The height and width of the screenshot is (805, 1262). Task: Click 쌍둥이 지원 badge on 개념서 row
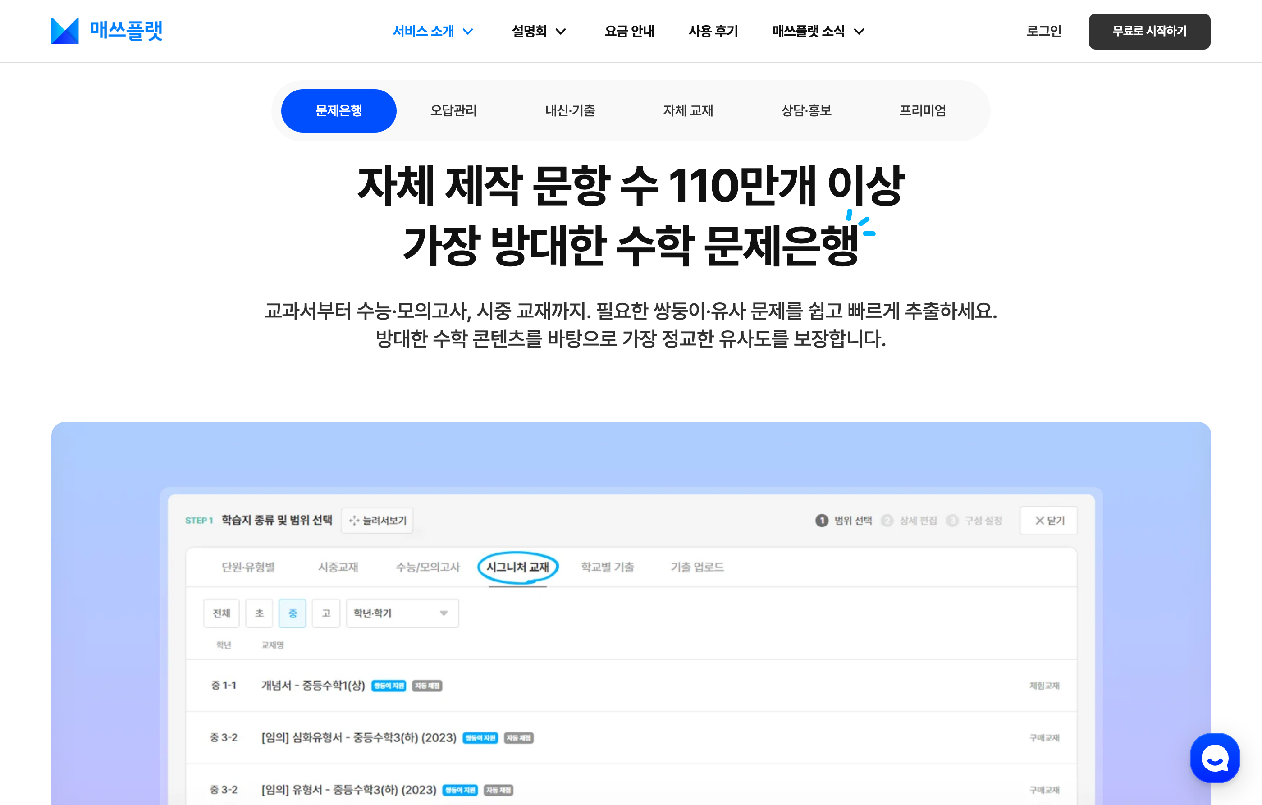pyautogui.click(x=389, y=686)
